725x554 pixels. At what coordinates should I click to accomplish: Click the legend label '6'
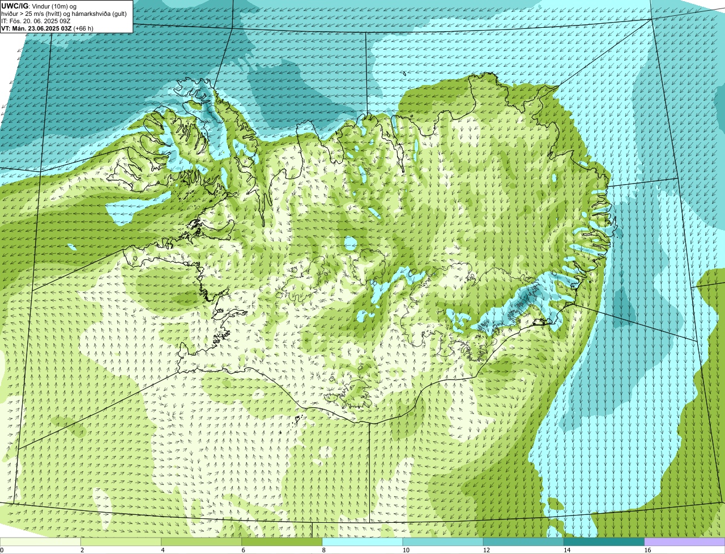[x=243, y=550]
